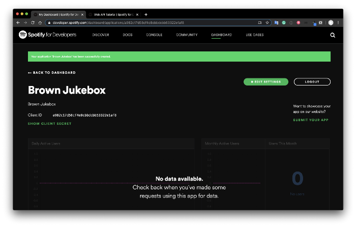Screen dimensions: 356x227
Task: Click the cast screen icon in address bar
Action: tap(260, 22)
